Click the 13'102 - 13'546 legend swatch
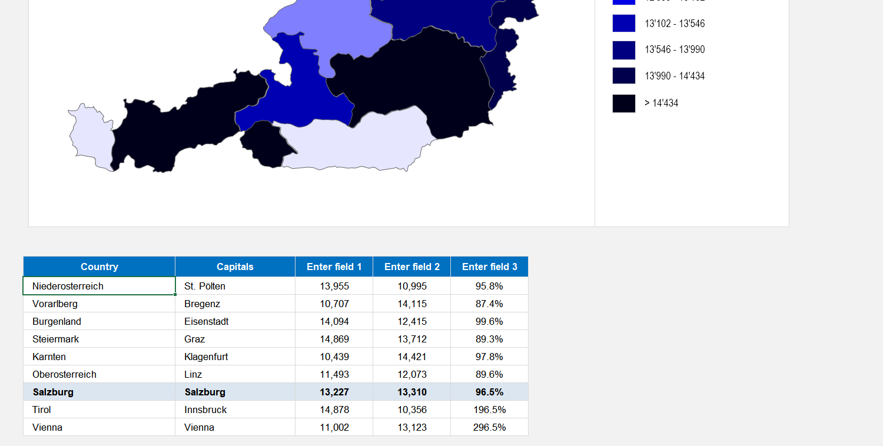The height and width of the screenshot is (446, 883). [x=623, y=23]
